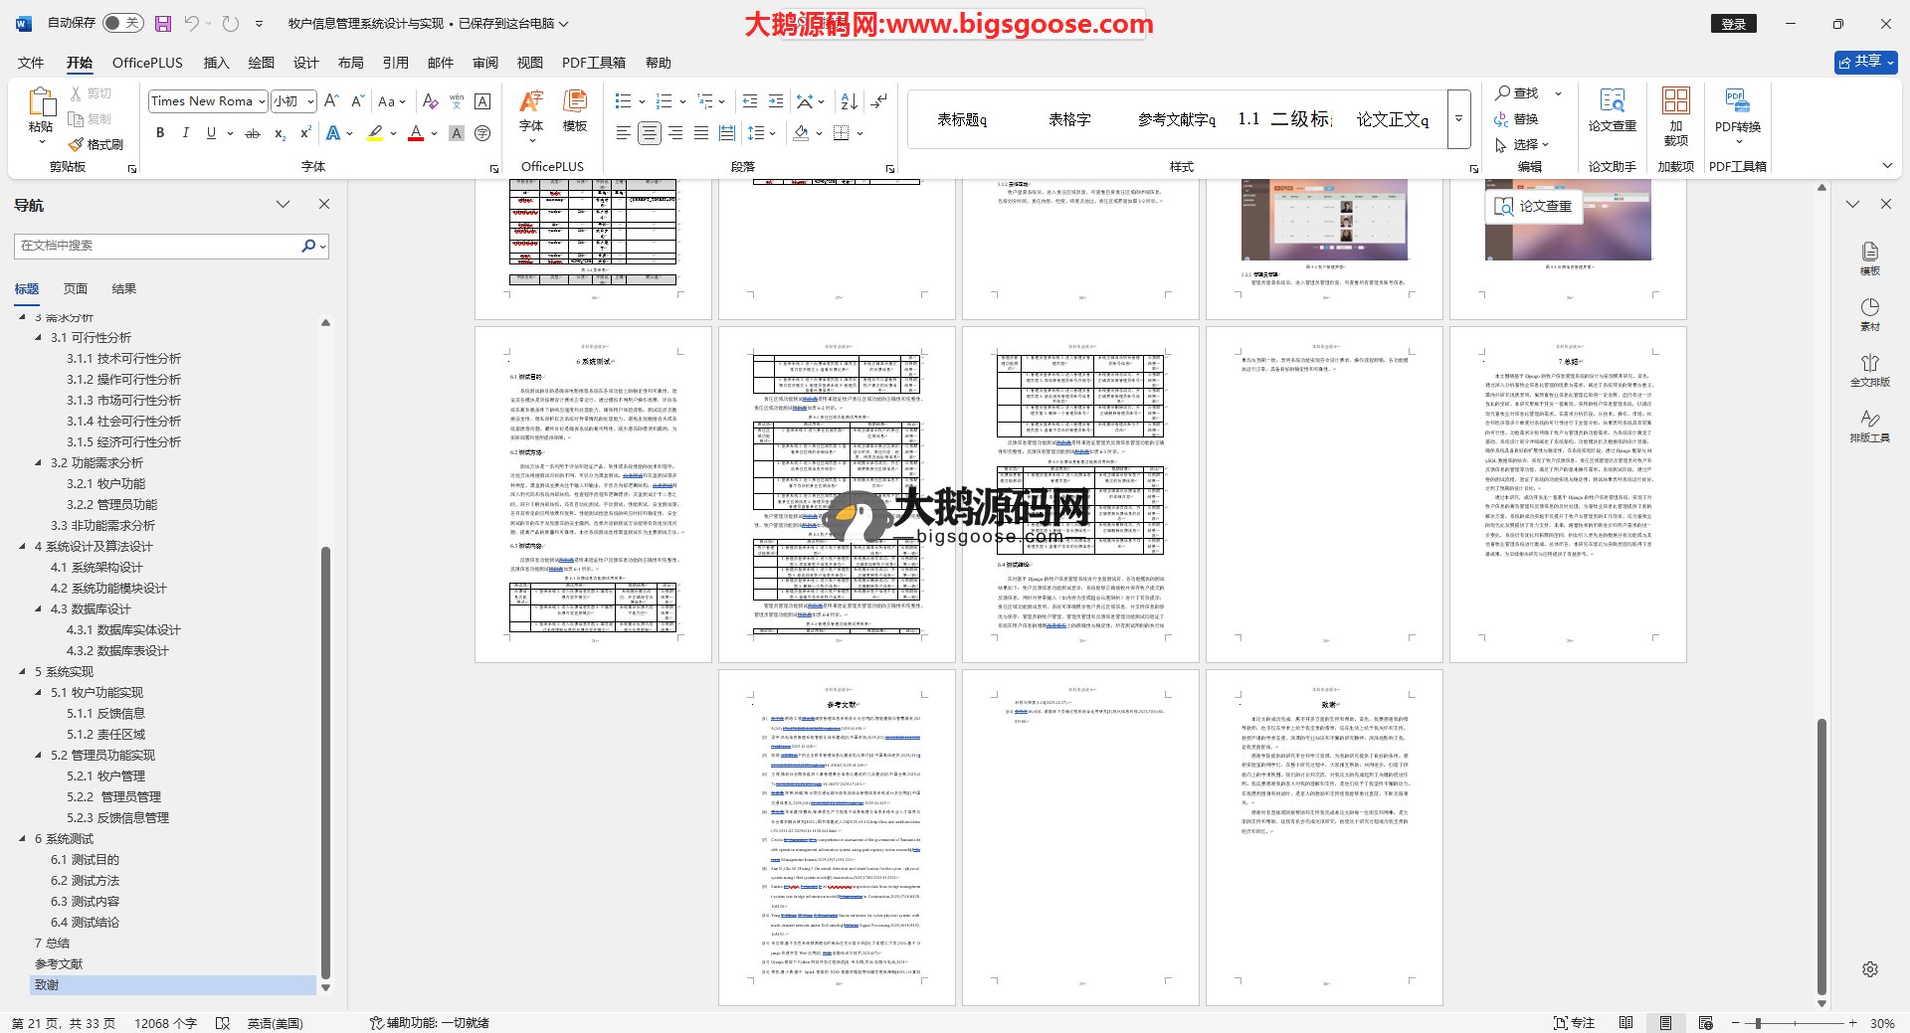
Task: Toggle the AutoSave (自动保存) switch
Action: click(122, 23)
